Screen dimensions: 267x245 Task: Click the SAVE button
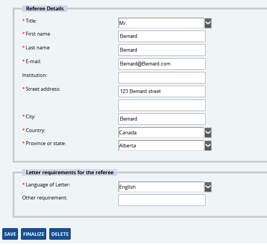point(10,234)
